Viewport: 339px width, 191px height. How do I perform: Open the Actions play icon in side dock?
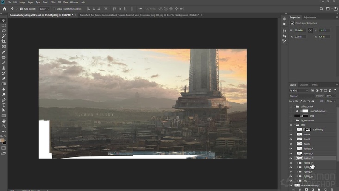click(x=284, y=24)
